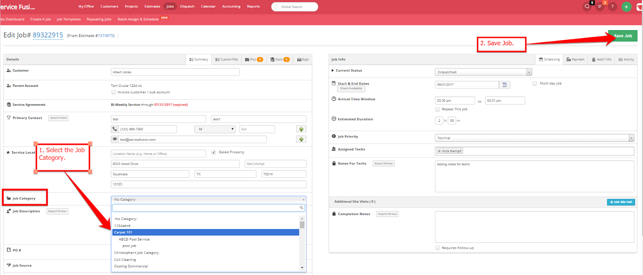Image resolution: width=643 pixels, height=275 pixels.
Task: Click the search icon in category dropdown
Action: 301,208
